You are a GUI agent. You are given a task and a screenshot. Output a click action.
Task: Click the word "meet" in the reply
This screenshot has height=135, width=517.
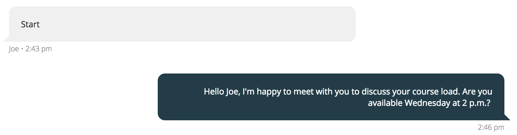pyautogui.click(x=303, y=91)
